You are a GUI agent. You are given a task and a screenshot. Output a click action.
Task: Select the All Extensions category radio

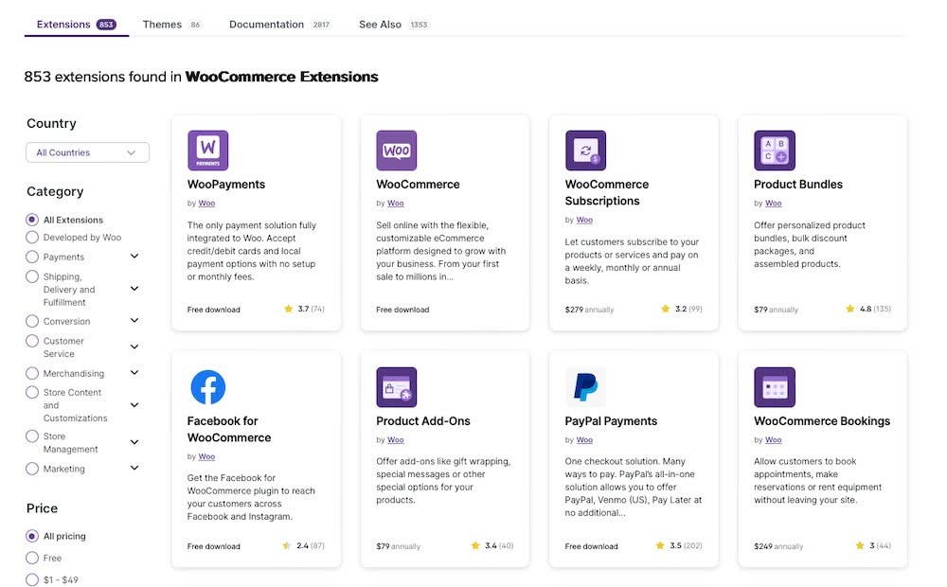32,220
